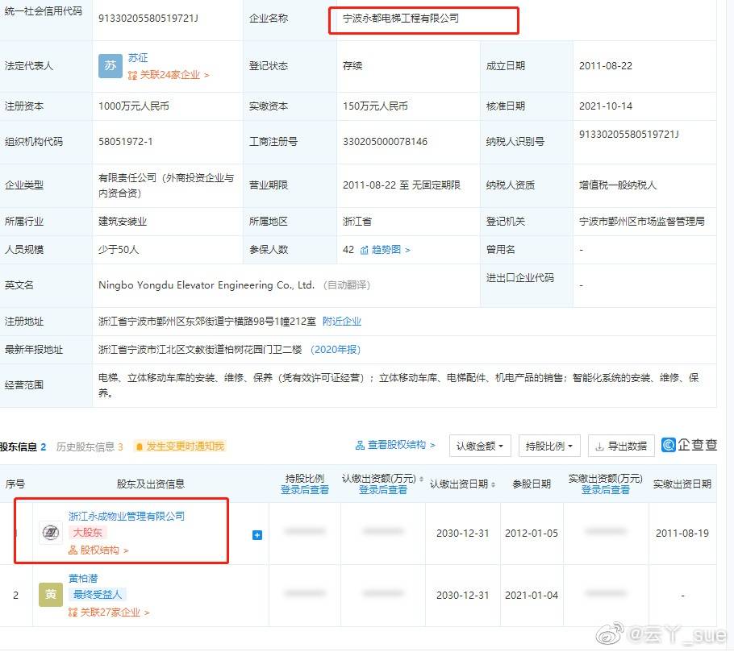Screen dimensions: 734x652
Task: Open the 趋势图 chart link beside 参保人数
Action: click(386, 250)
